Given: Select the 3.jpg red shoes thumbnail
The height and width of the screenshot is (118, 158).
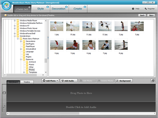Looking at the screenshot, I should click(x=137, y=26).
